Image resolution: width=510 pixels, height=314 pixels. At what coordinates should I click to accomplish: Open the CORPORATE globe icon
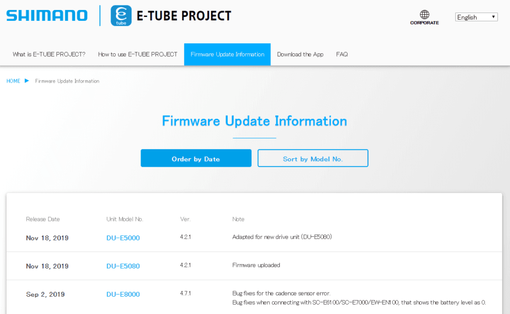coord(424,13)
